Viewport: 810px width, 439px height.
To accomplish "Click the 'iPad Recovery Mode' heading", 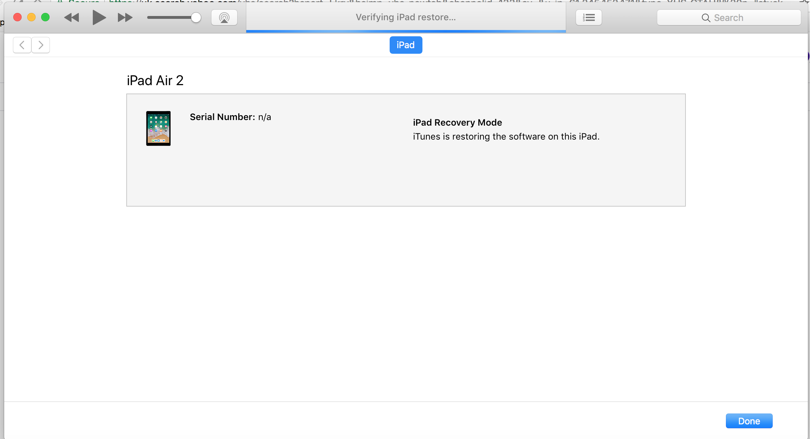I will 457,122.
